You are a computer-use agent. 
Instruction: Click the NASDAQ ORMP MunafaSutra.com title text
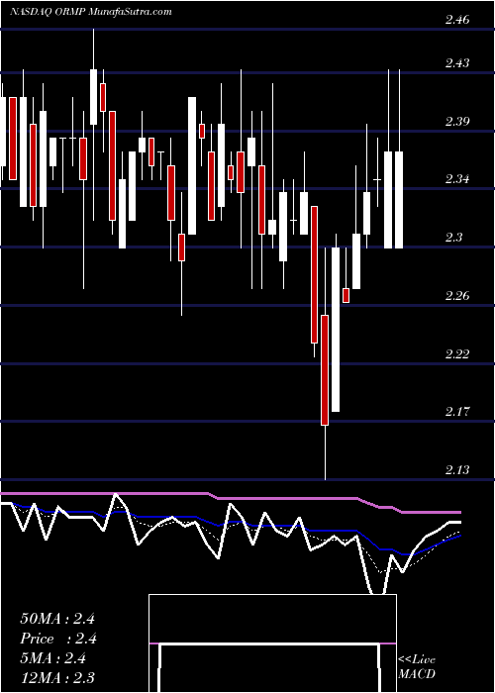[x=91, y=12]
